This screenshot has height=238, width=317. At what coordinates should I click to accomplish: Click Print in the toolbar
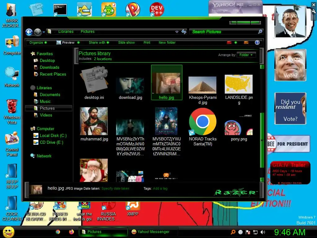[147, 42]
